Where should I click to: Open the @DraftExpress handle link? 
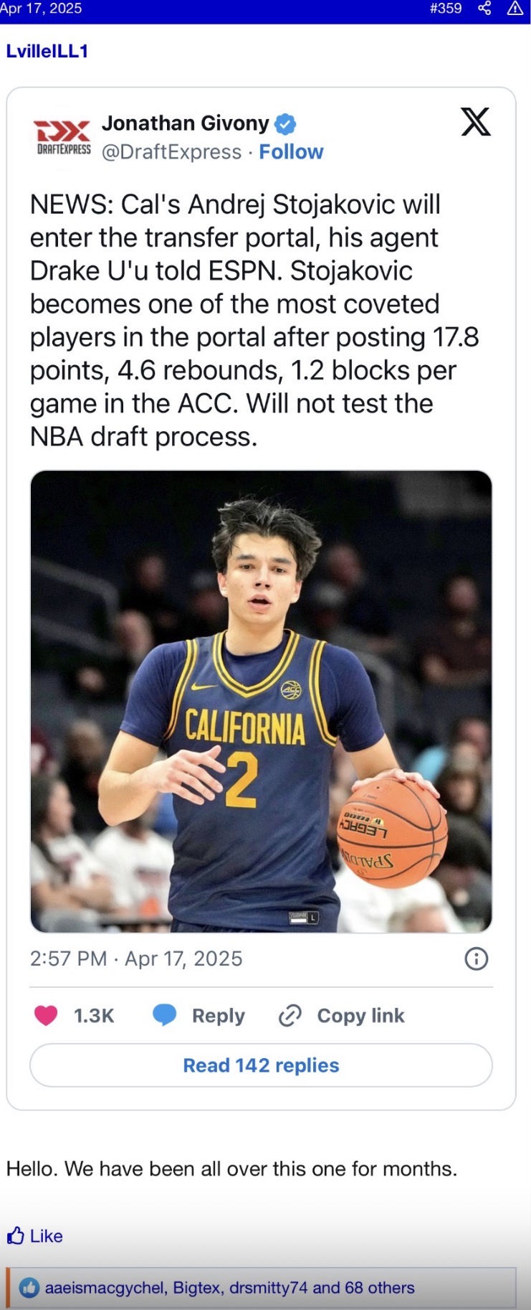coord(171,152)
